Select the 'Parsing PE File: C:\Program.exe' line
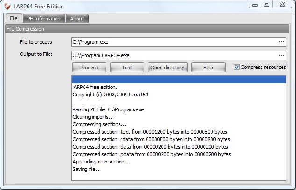This screenshot has width=296, height=190. (x=179, y=109)
